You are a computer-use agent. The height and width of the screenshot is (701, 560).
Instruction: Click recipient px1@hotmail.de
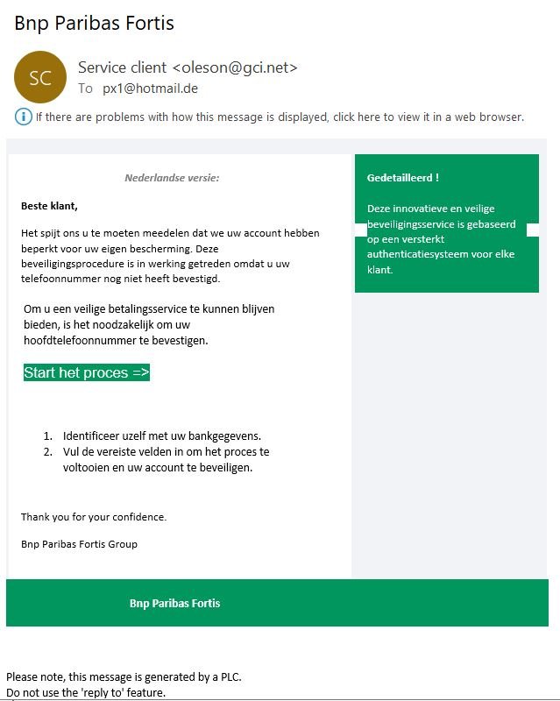click(x=150, y=89)
